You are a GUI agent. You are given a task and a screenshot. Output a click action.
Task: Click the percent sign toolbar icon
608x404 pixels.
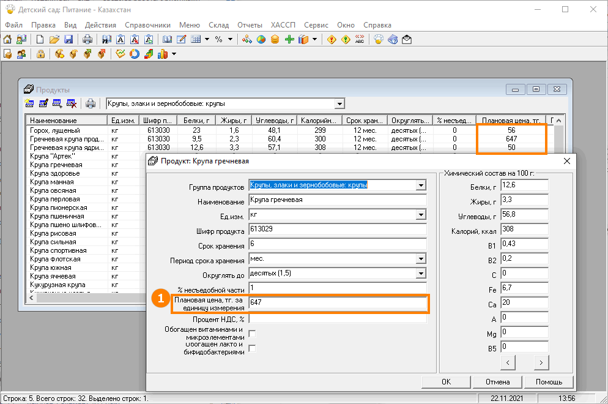(219, 39)
